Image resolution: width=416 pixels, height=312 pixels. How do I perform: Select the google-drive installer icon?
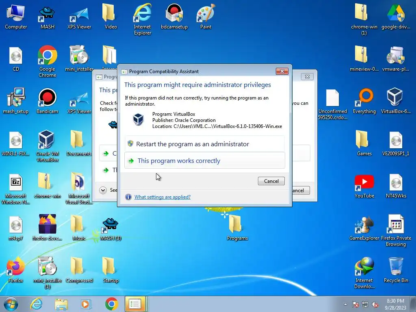pyautogui.click(x=396, y=17)
